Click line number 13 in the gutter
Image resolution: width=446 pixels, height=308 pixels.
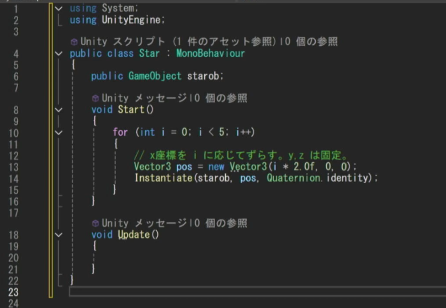[x=14, y=167]
